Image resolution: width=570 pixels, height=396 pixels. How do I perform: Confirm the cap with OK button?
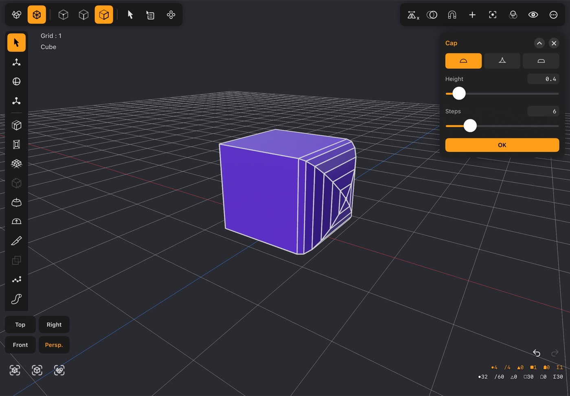click(x=502, y=145)
